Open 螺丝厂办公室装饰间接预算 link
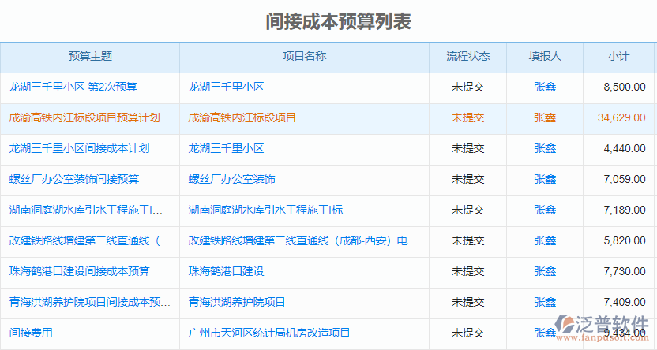This screenshot has width=657, height=350. click(x=73, y=179)
